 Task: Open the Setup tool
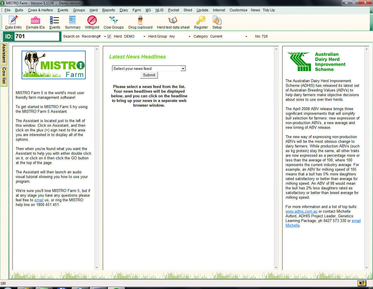pyautogui.click(x=217, y=22)
